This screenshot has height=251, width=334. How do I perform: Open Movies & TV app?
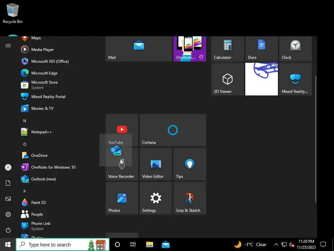coord(57,108)
